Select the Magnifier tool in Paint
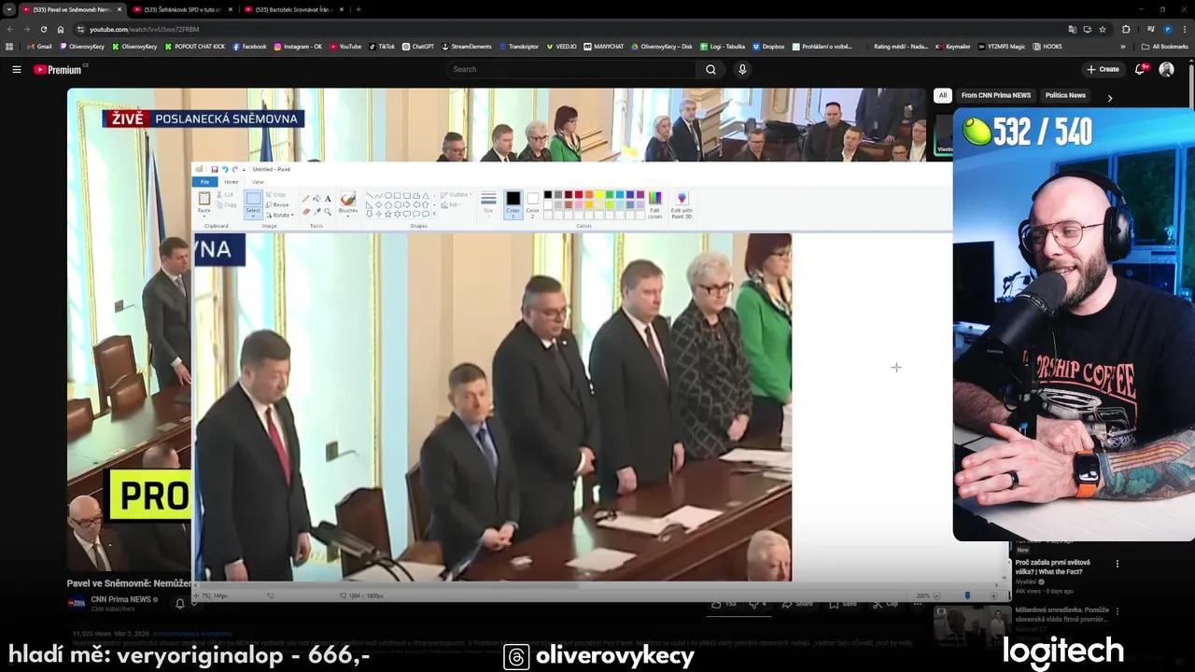This screenshot has width=1195, height=672. pos(328,211)
